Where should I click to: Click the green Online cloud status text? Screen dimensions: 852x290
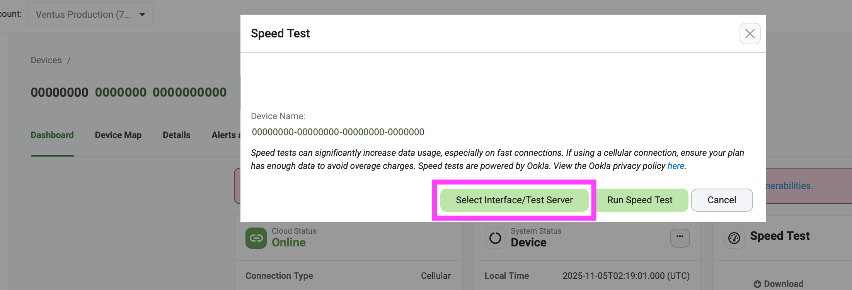(x=288, y=243)
